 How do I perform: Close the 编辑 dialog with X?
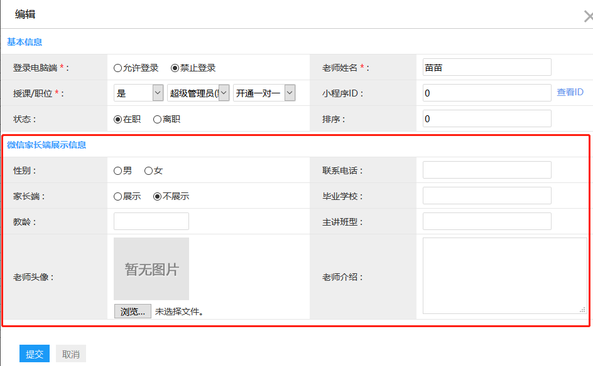point(587,16)
